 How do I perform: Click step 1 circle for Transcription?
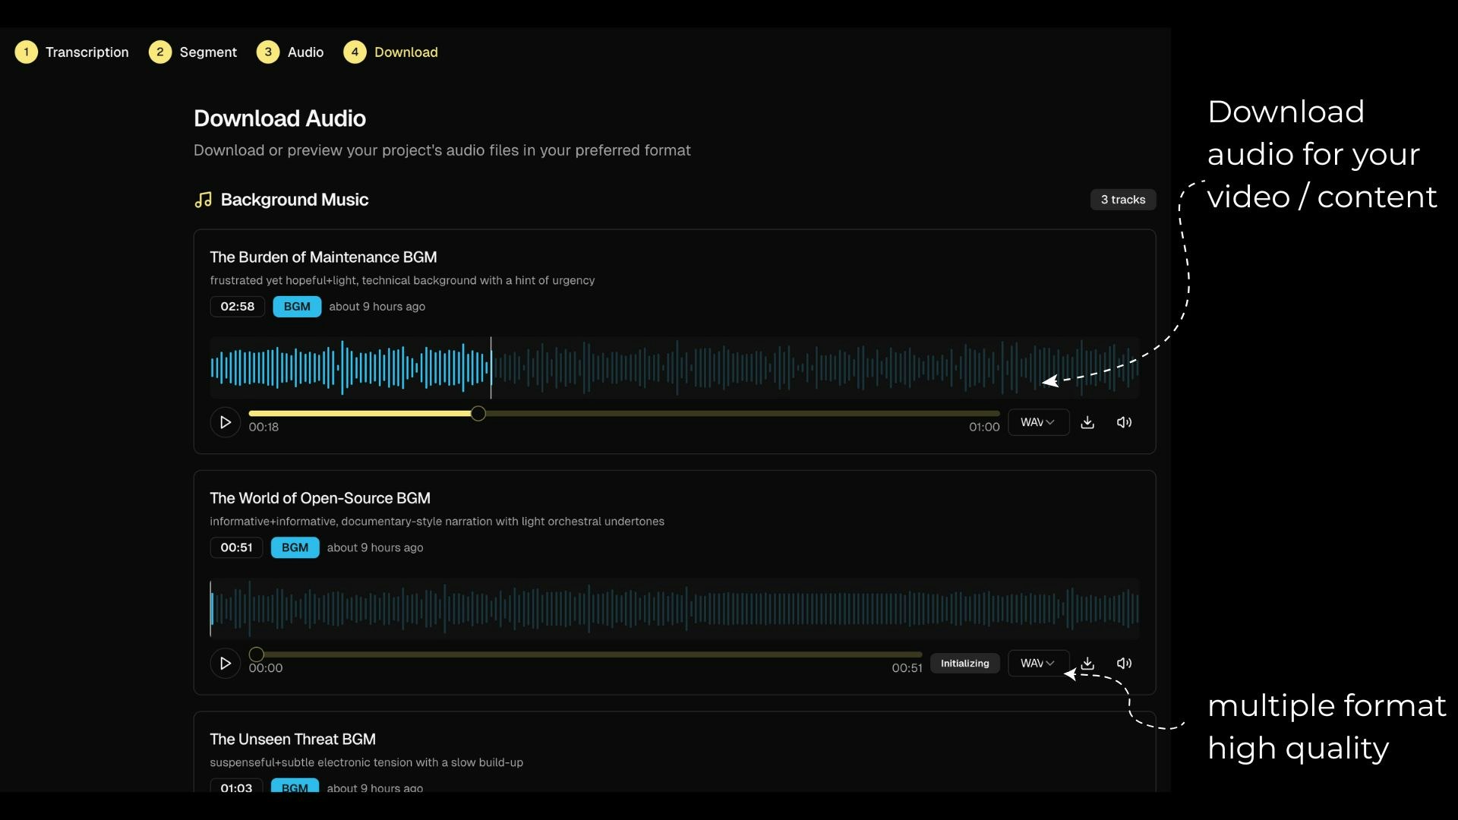click(27, 52)
